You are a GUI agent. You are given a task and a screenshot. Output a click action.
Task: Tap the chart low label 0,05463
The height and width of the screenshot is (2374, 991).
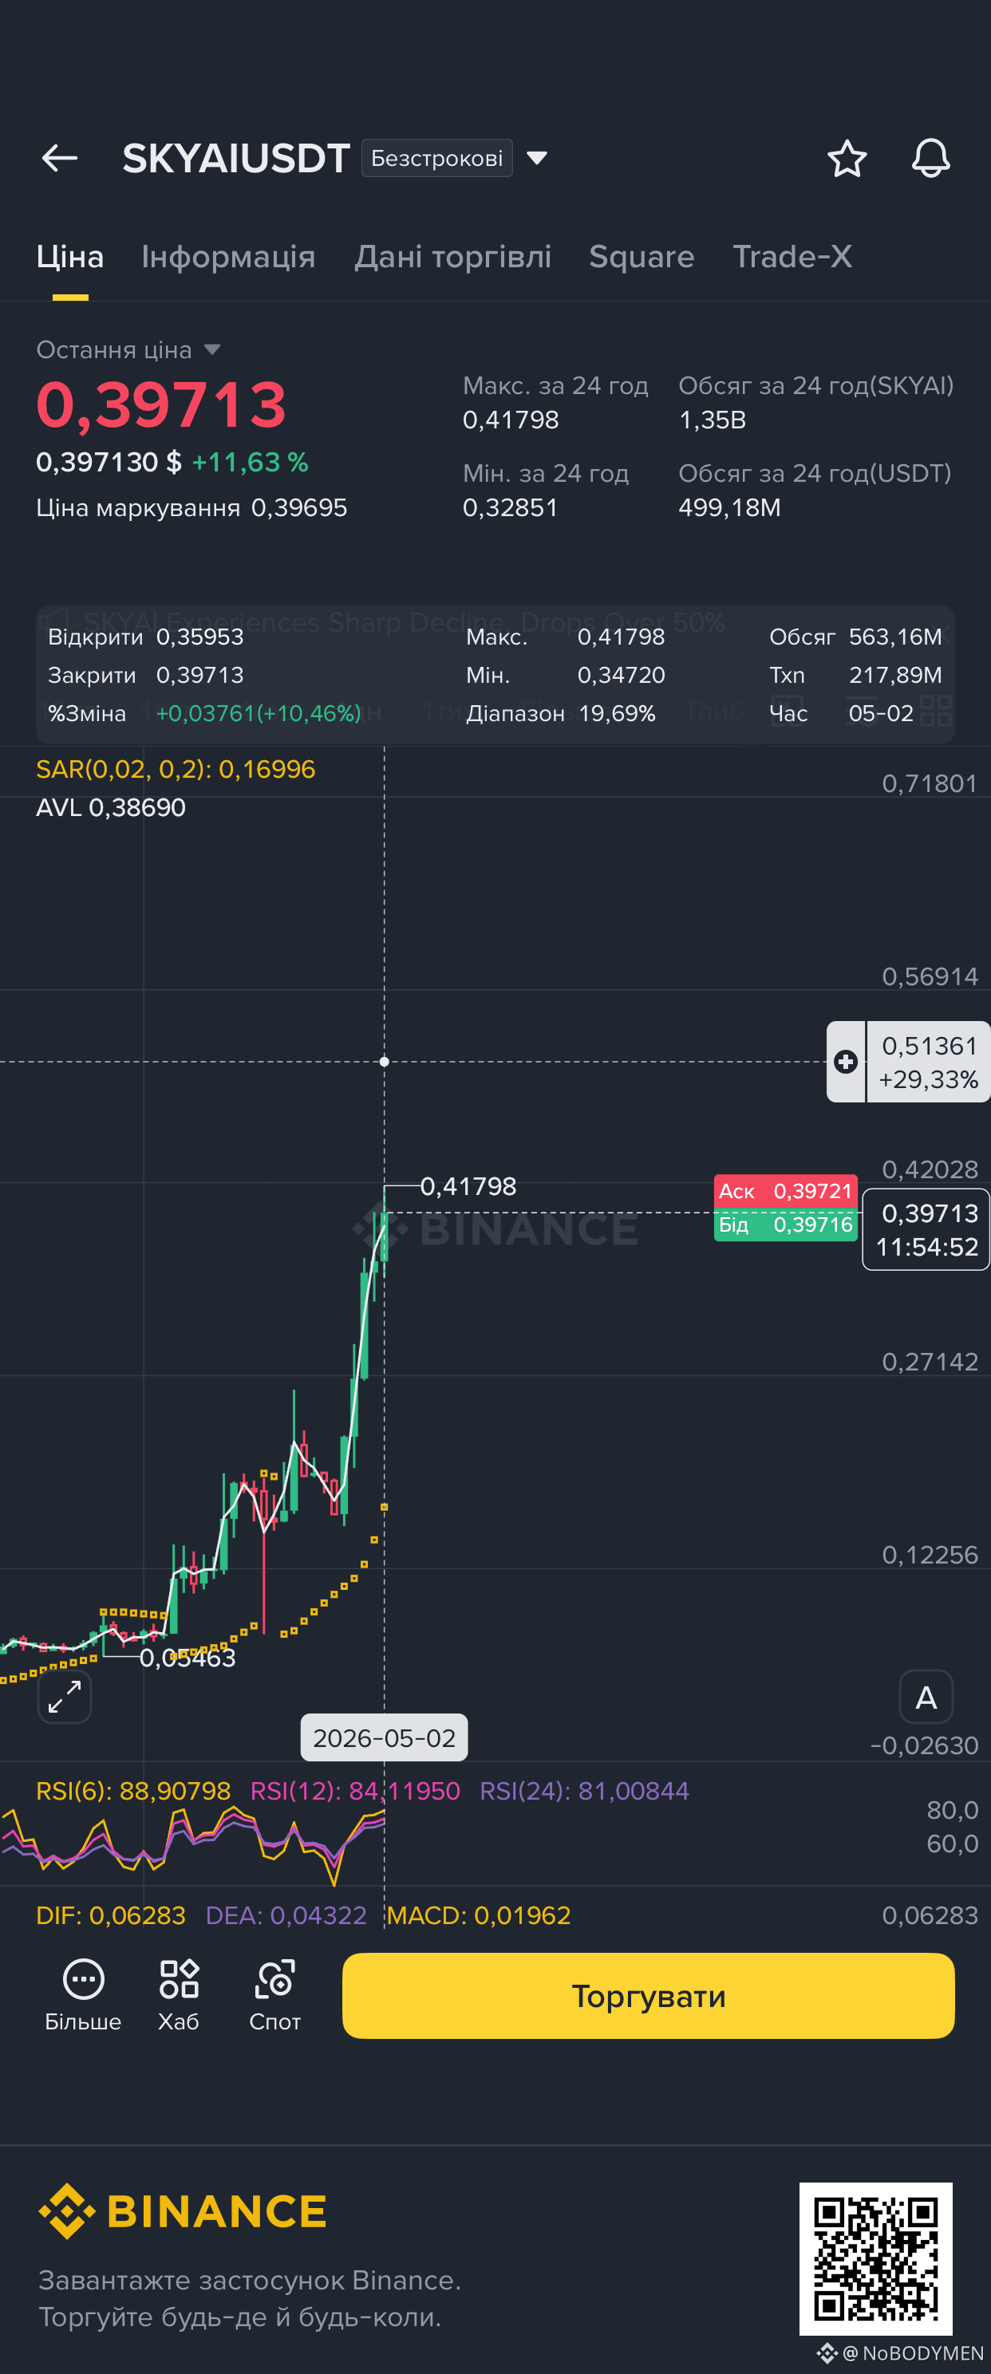point(188,1658)
